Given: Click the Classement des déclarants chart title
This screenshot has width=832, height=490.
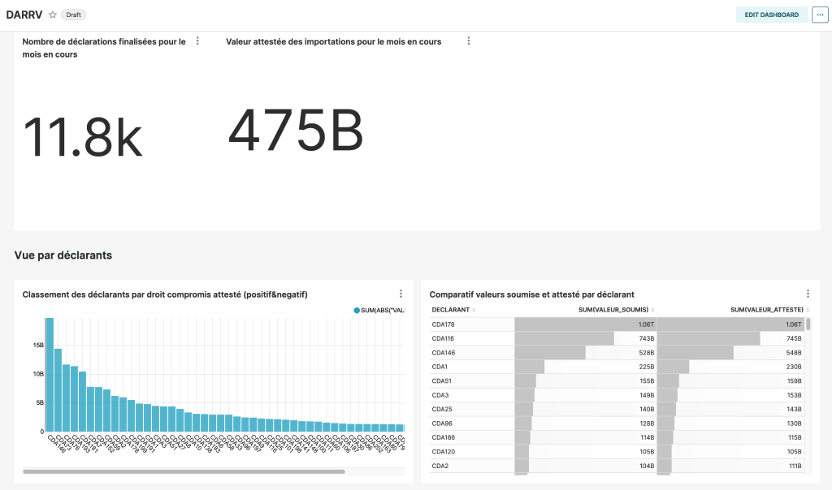Looking at the screenshot, I should (165, 294).
